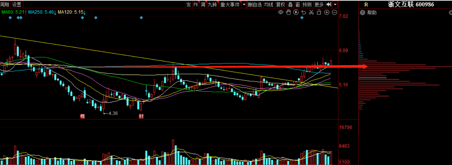The width and height of the screenshot is (452, 165).
Task: Click the eye visibility icon on chart toolbar
Action: point(281,12)
